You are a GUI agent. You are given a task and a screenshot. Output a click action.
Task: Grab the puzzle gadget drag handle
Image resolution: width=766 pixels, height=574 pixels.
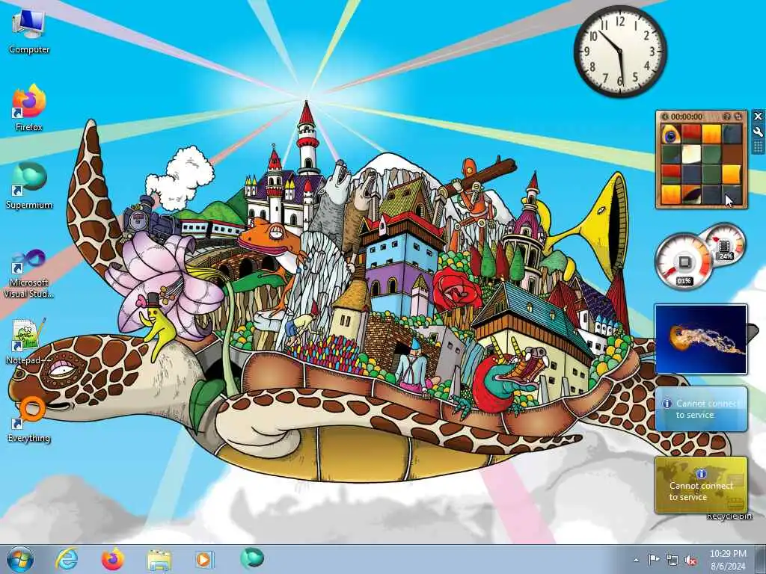(758, 146)
